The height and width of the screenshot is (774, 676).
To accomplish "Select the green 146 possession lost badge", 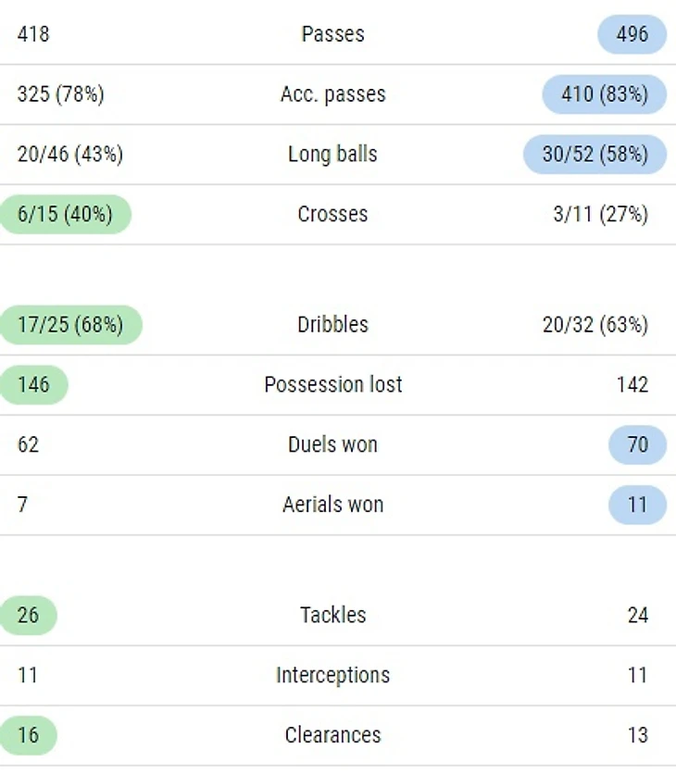I will click(33, 385).
